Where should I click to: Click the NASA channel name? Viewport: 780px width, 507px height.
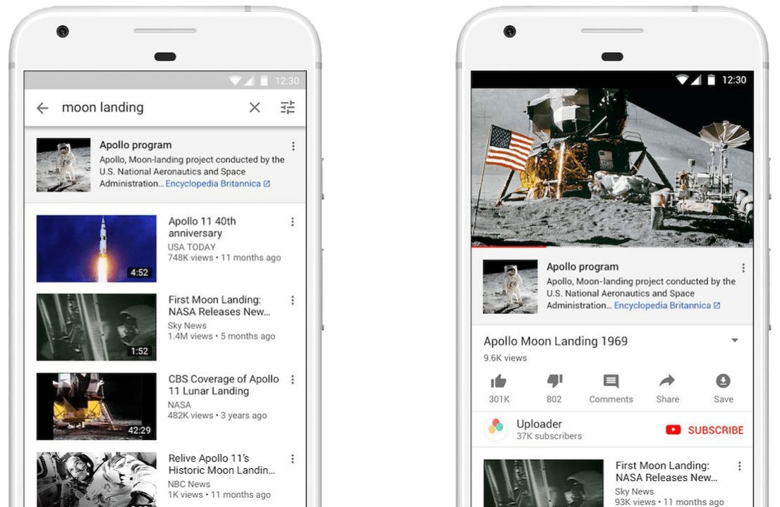click(x=179, y=405)
